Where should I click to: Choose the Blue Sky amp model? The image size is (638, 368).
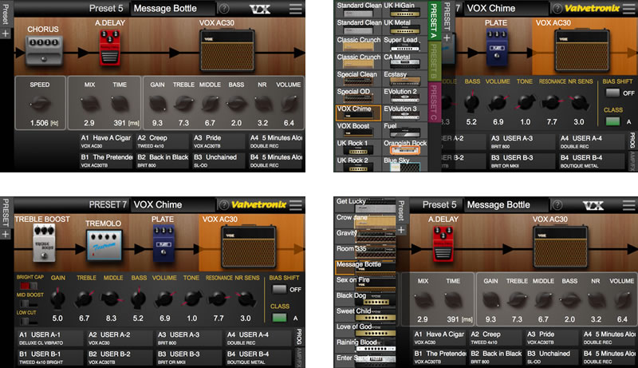[x=404, y=164]
